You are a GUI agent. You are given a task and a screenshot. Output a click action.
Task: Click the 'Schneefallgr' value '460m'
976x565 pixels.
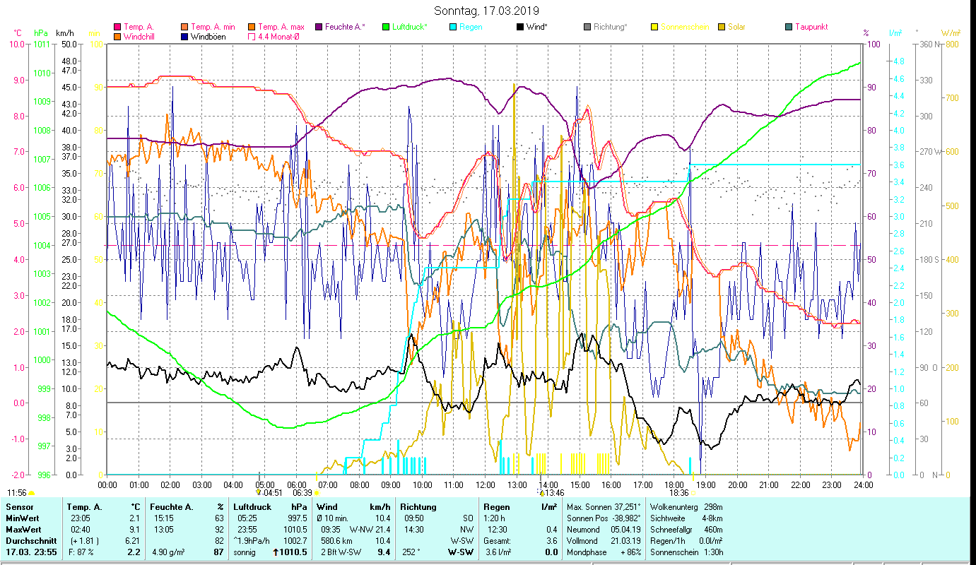[x=715, y=529]
